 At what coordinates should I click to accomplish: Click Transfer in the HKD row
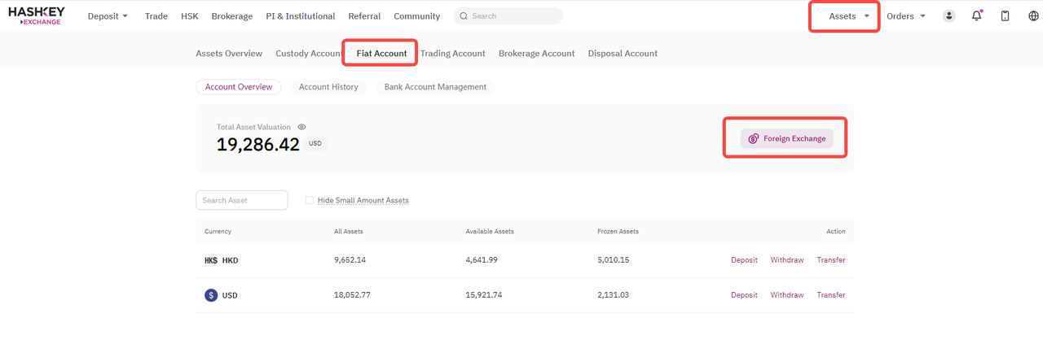click(x=831, y=260)
